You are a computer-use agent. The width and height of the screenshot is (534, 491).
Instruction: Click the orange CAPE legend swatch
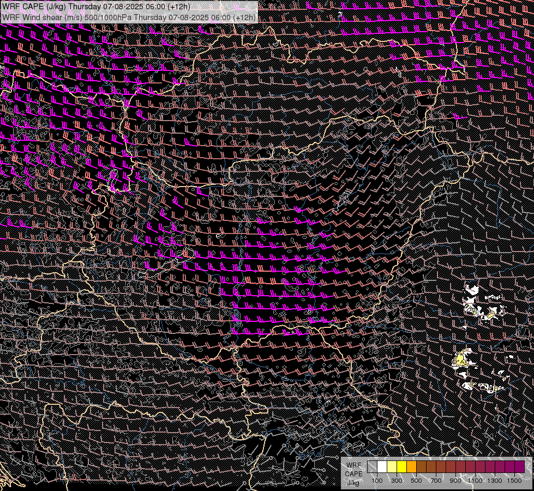tap(411, 466)
